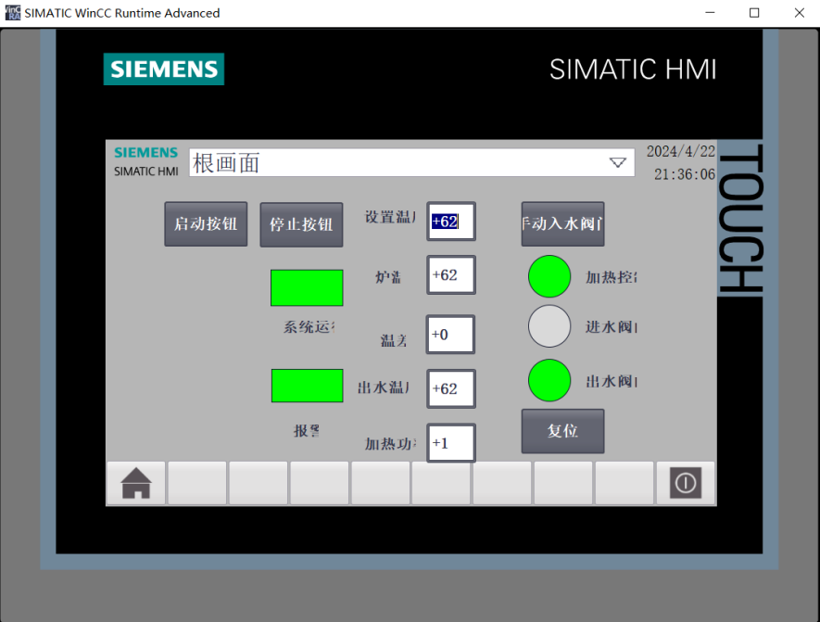This screenshot has height=622, width=820.
Task: Click the 加热功率 label text
Action: coord(390,444)
